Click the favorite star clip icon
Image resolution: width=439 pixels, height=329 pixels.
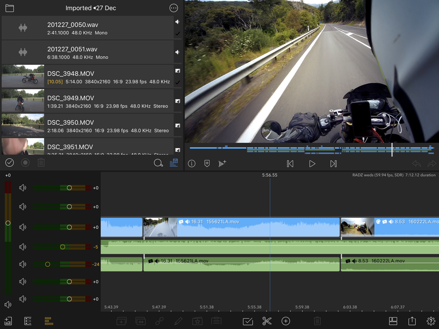[x=198, y=321]
